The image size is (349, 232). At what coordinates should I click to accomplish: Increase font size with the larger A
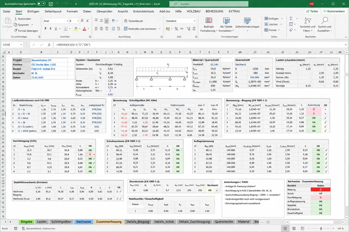82,21
